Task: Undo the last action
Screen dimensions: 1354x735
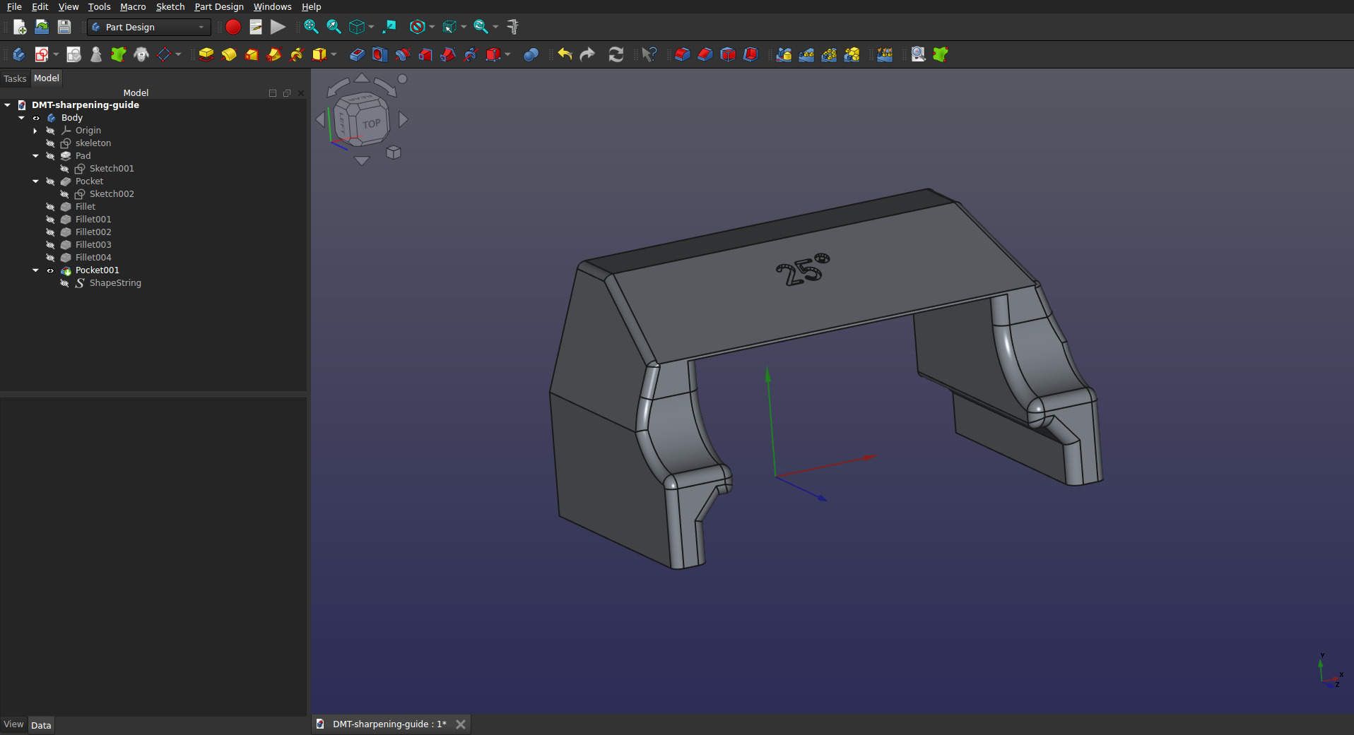Action: (x=565, y=54)
